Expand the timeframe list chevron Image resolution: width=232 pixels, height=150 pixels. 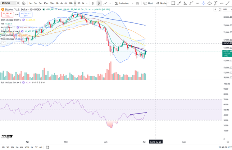pos(87,3)
